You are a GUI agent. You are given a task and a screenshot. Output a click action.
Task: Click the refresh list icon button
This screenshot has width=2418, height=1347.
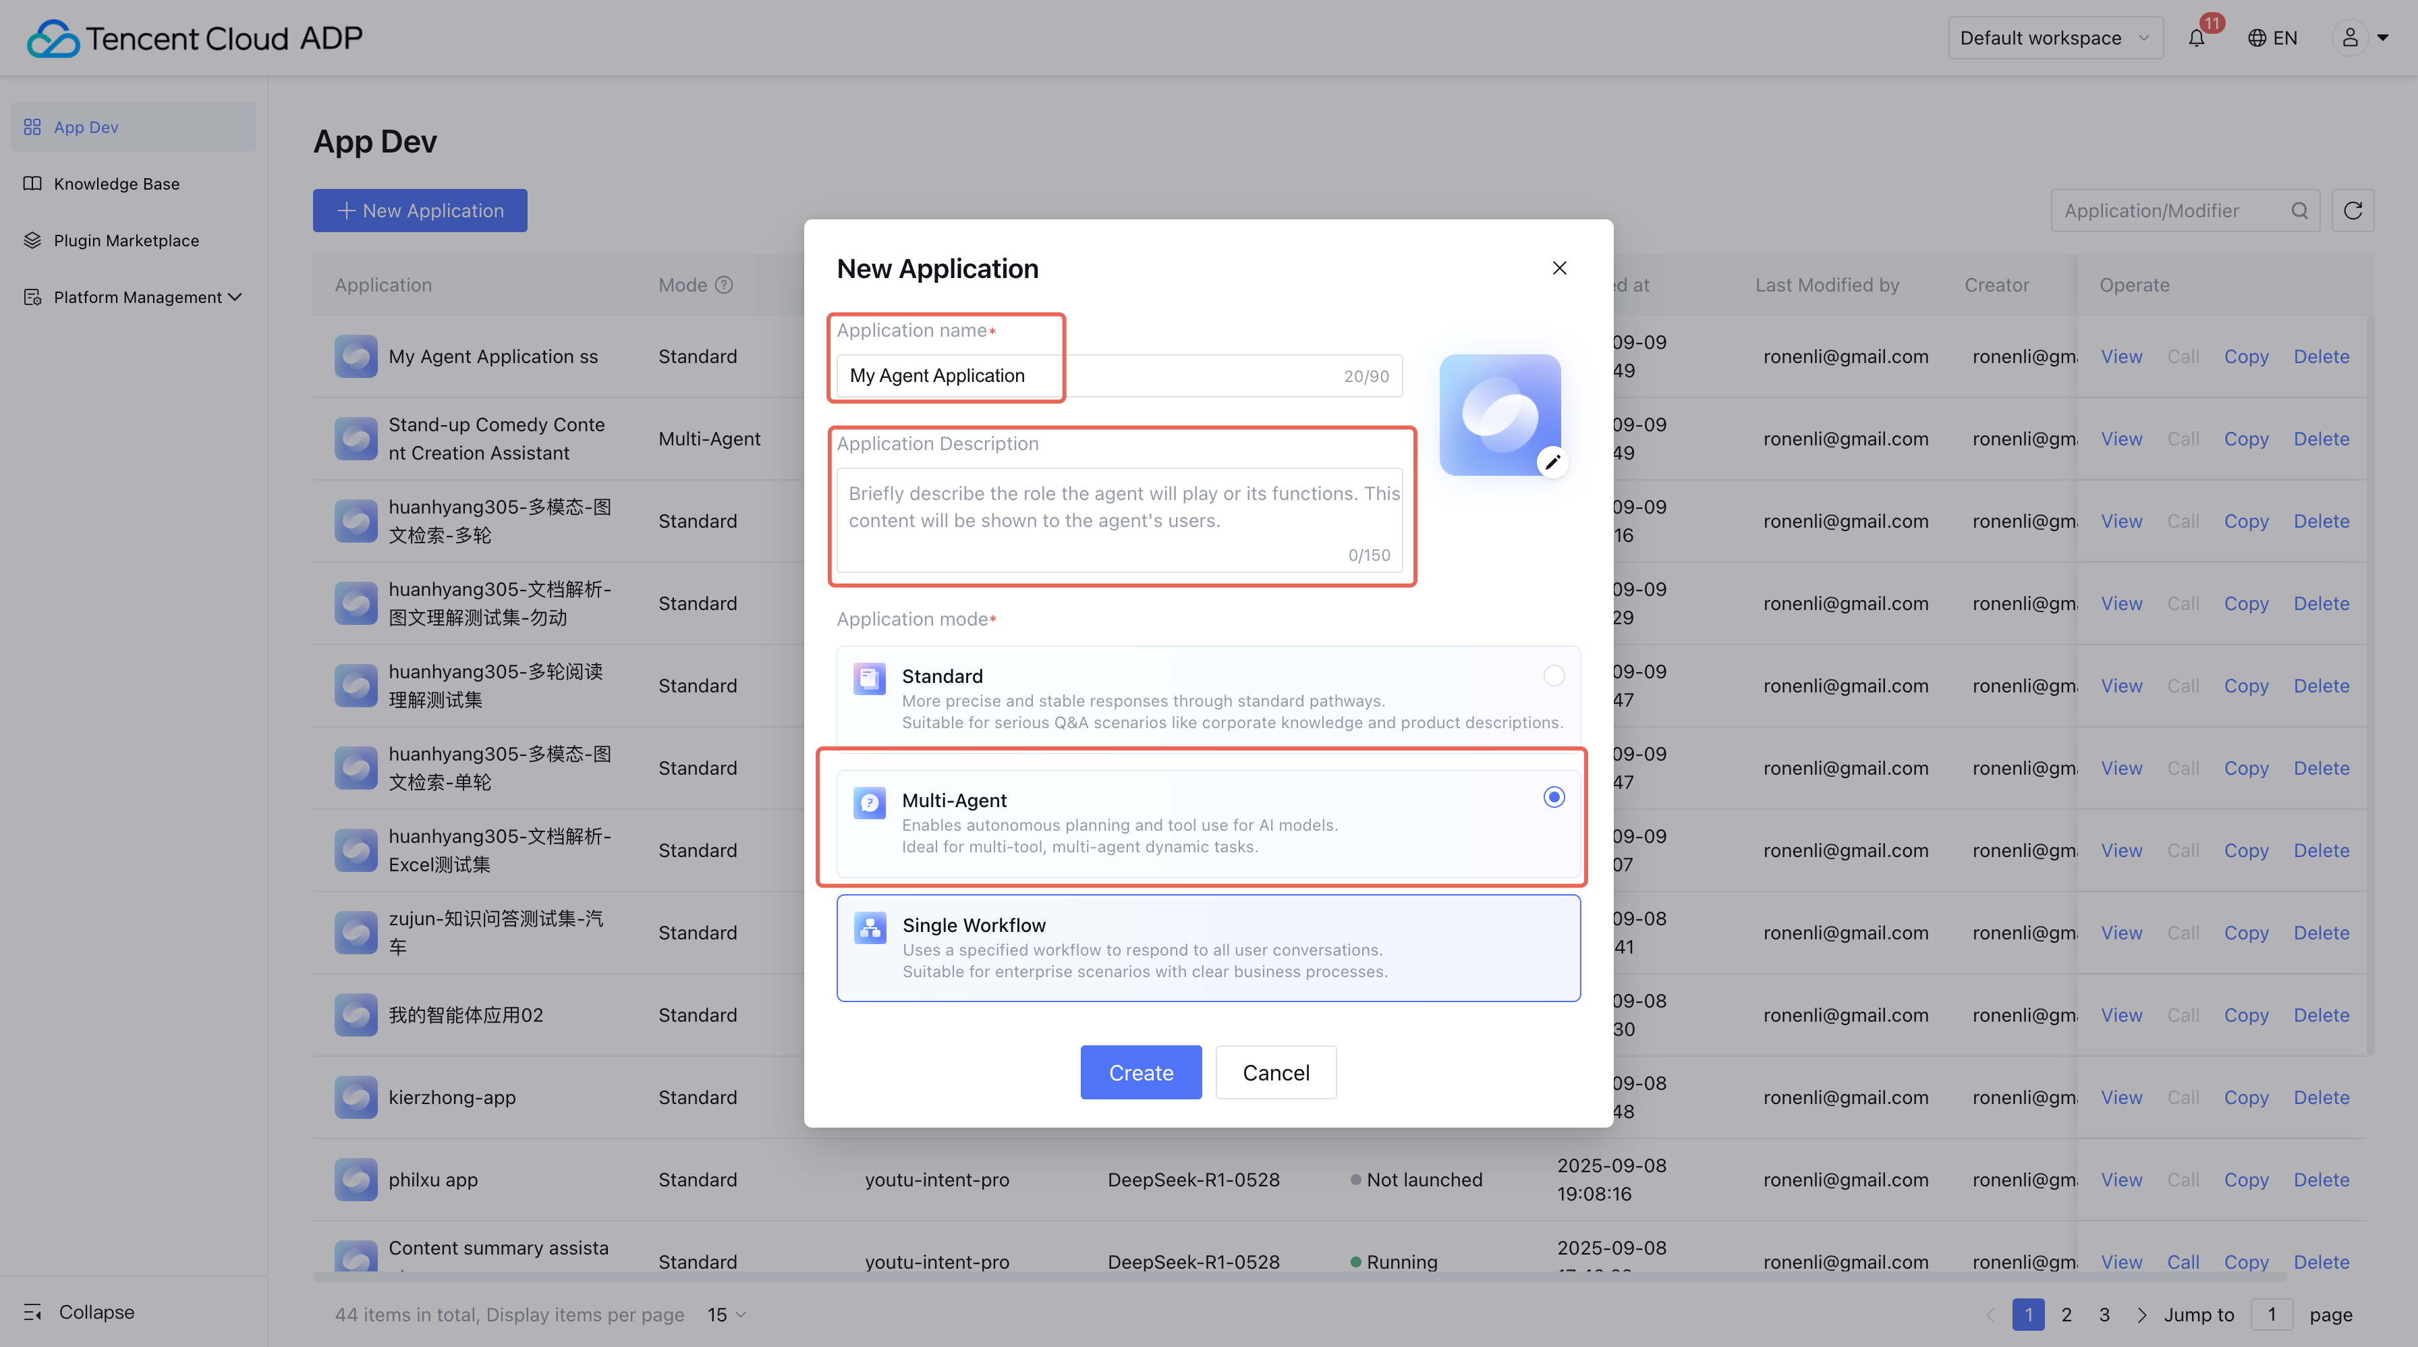pyautogui.click(x=2353, y=211)
